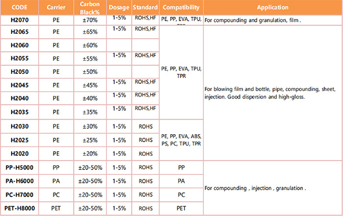Viewport: 343px width, 216px height.
Task: Click the Dosage column header
Action: click(119, 7)
